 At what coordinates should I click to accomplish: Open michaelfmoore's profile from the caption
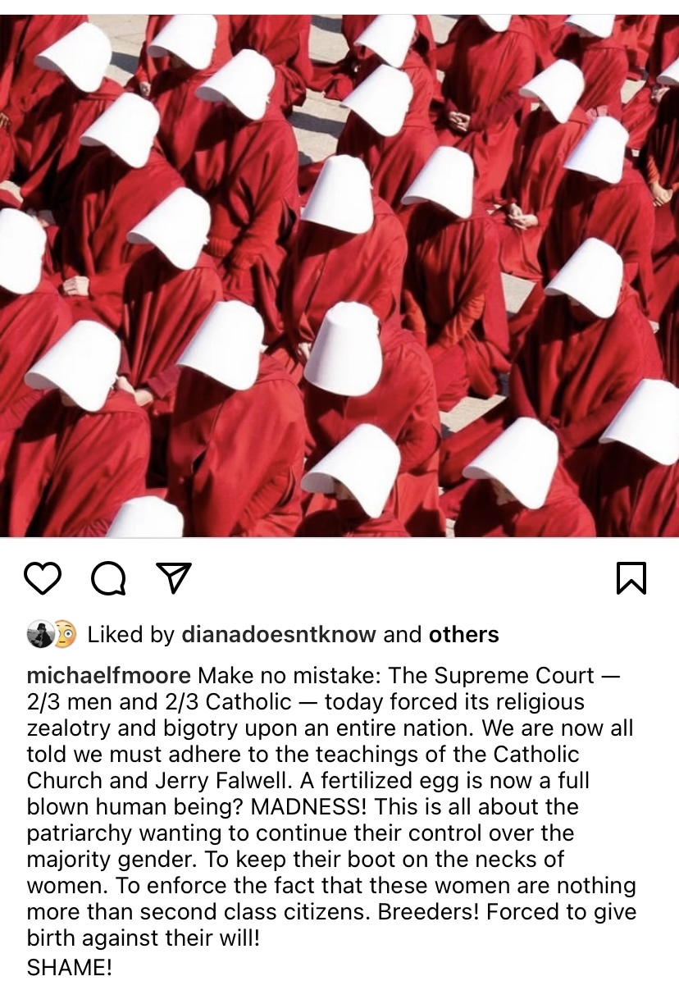(109, 676)
